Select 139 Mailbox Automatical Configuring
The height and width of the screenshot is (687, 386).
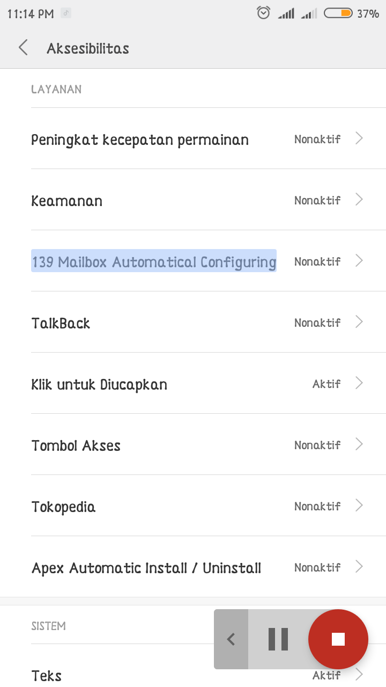tap(154, 261)
